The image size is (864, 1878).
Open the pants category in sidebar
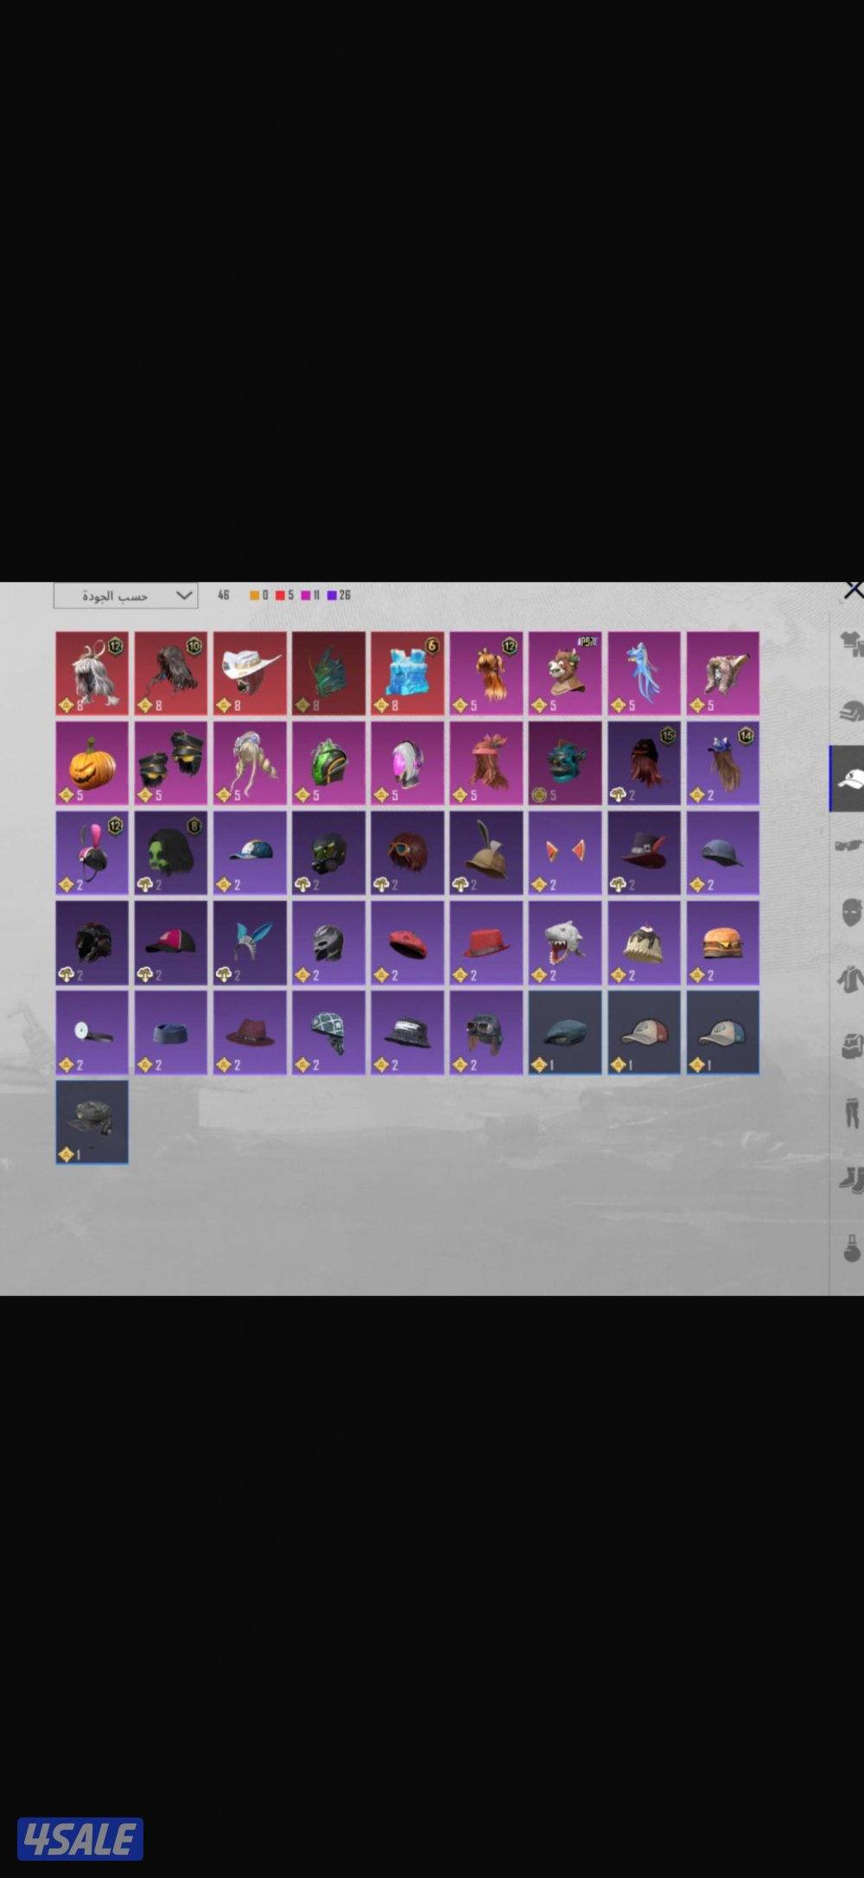tap(850, 1111)
